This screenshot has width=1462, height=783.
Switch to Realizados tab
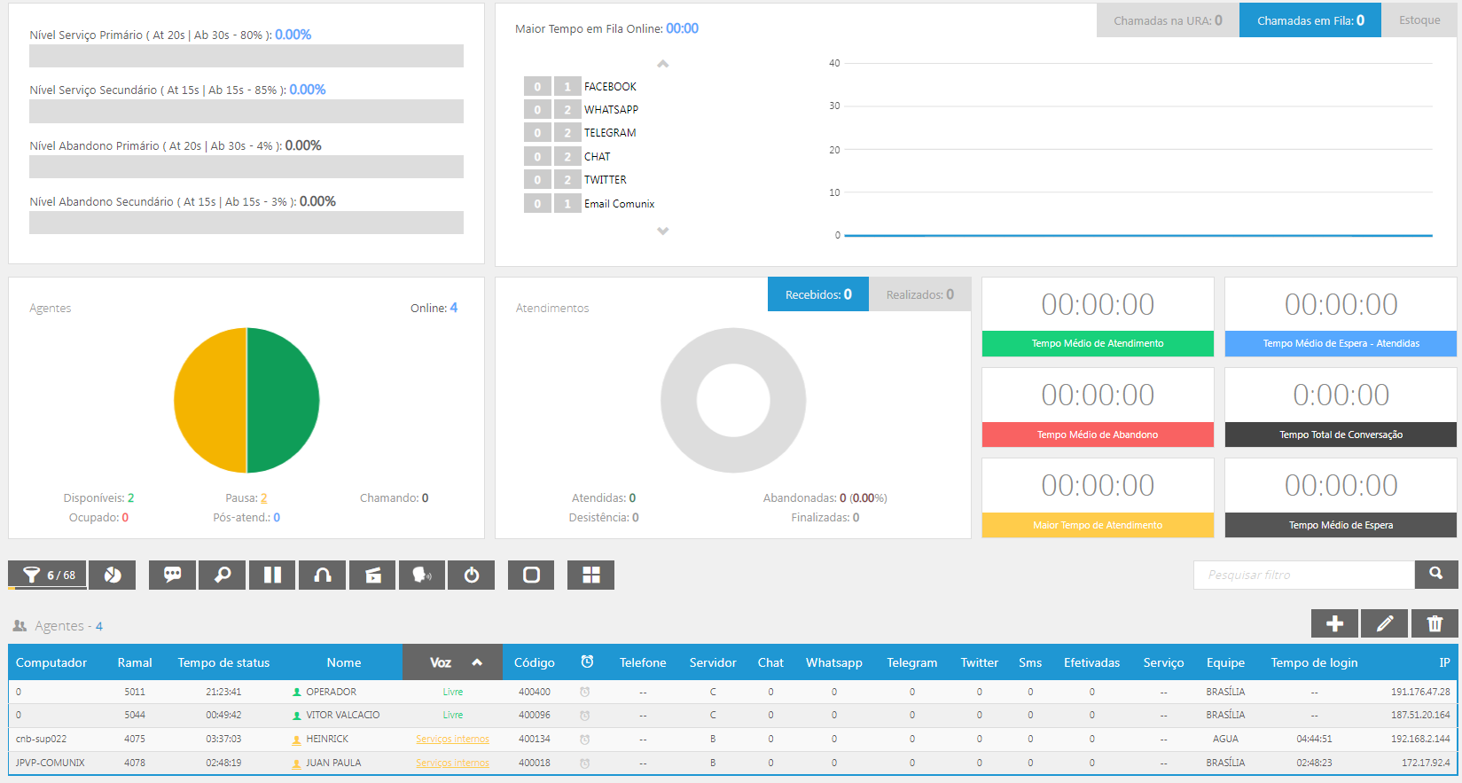(920, 294)
